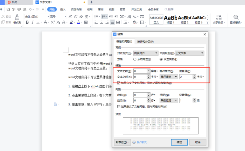Open the text layout tool
Image resolution: width=245 pixels, height=151 pixels.
click(x=219, y=20)
